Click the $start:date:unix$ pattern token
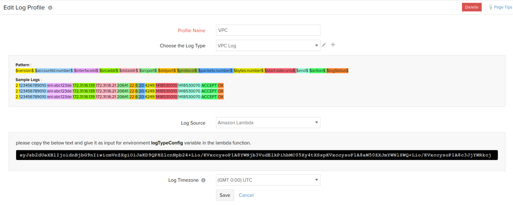 280,71
